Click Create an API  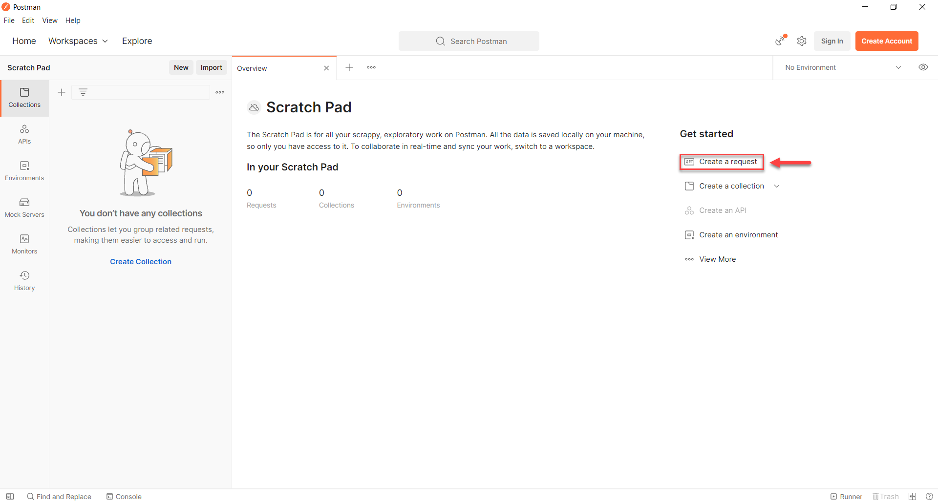[x=716, y=210]
